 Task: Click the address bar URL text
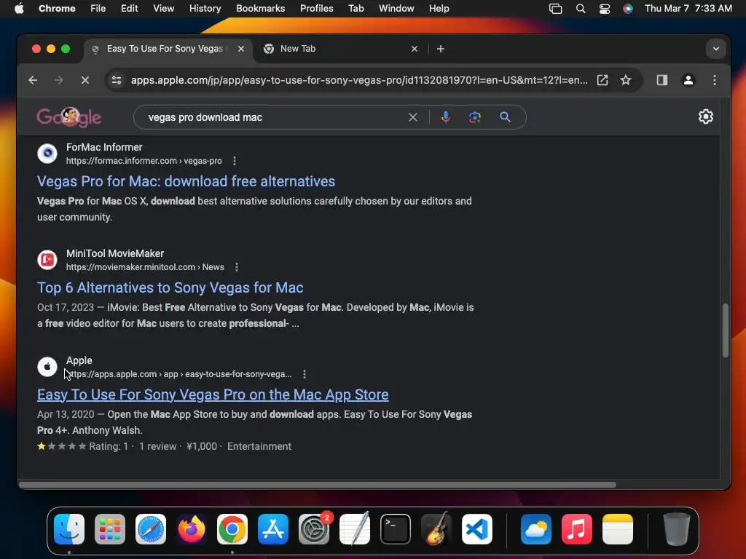point(359,80)
